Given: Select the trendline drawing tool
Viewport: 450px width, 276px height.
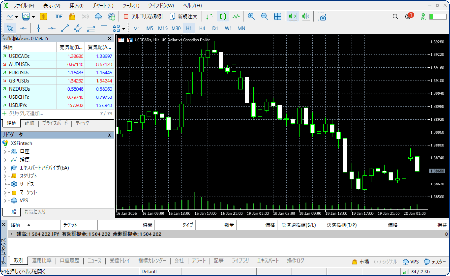Looking at the screenshot, I should [64, 28].
